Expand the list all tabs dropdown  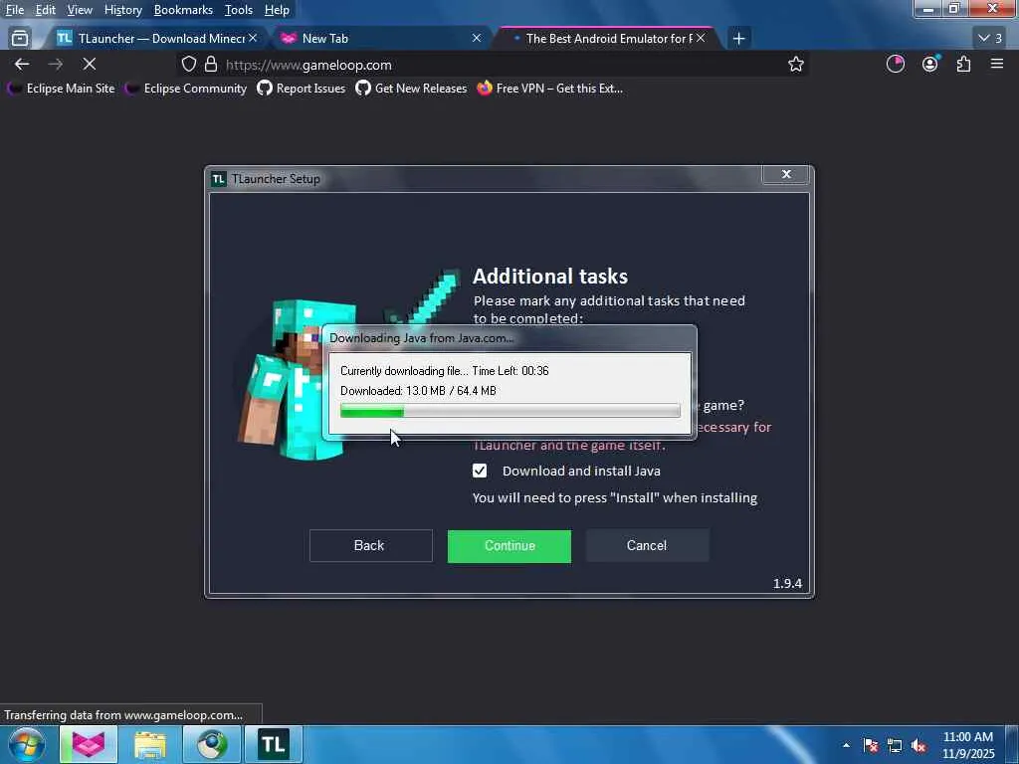[x=990, y=39]
